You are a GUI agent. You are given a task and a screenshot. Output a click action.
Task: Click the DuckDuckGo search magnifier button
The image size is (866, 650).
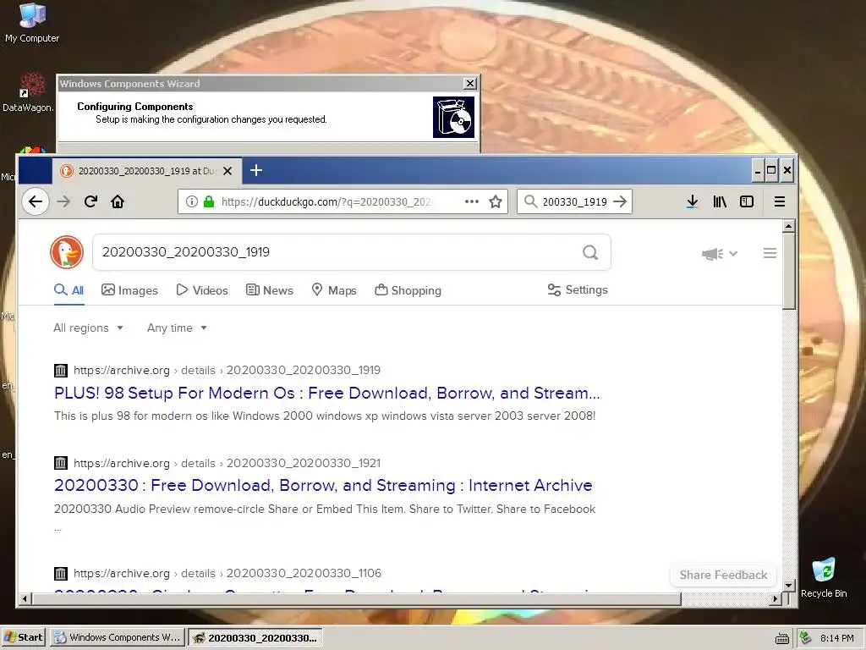point(589,252)
